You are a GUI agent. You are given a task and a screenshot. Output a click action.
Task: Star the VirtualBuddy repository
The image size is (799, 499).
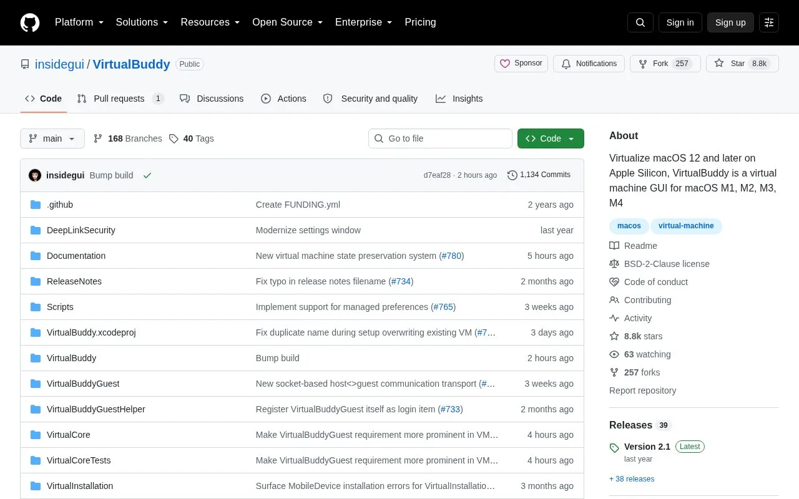742,64
